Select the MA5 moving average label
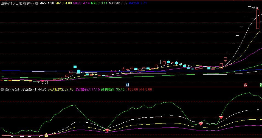 (x=47, y=4)
